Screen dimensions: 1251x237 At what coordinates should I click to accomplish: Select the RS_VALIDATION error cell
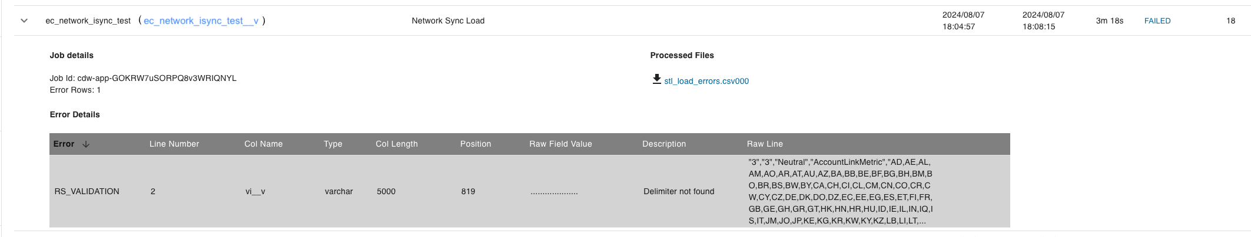coord(87,191)
